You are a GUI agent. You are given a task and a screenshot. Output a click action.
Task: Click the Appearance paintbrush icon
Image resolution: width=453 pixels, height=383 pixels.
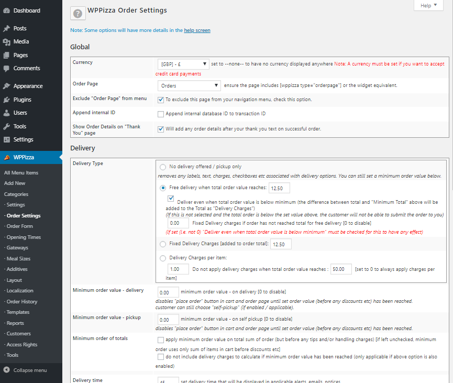[6, 86]
